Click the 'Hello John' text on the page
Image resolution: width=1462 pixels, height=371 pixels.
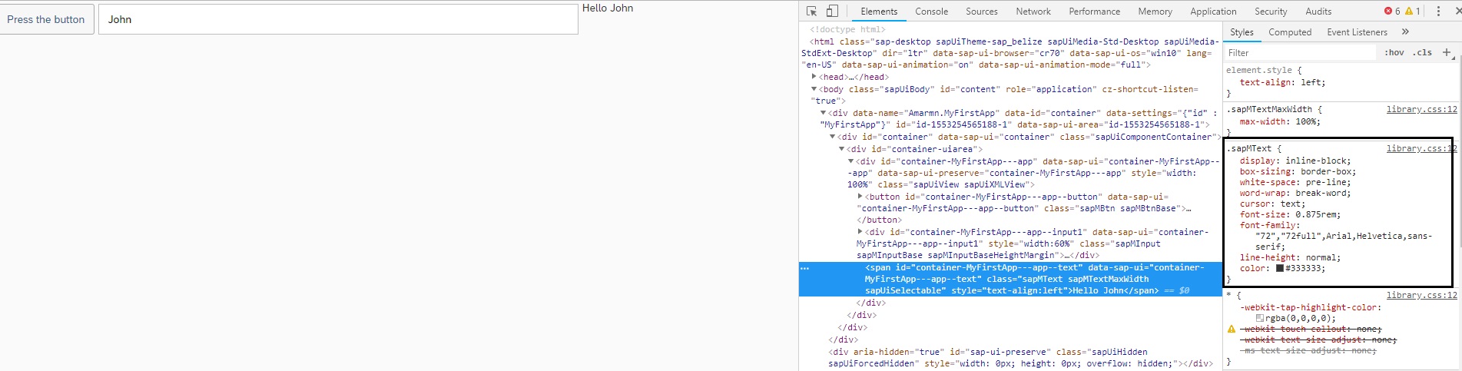pyautogui.click(x=608, y=8)
